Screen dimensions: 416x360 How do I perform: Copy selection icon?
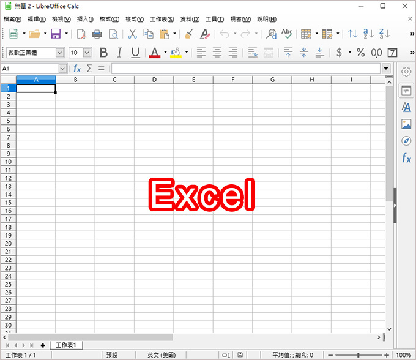[x=148, y=34]
